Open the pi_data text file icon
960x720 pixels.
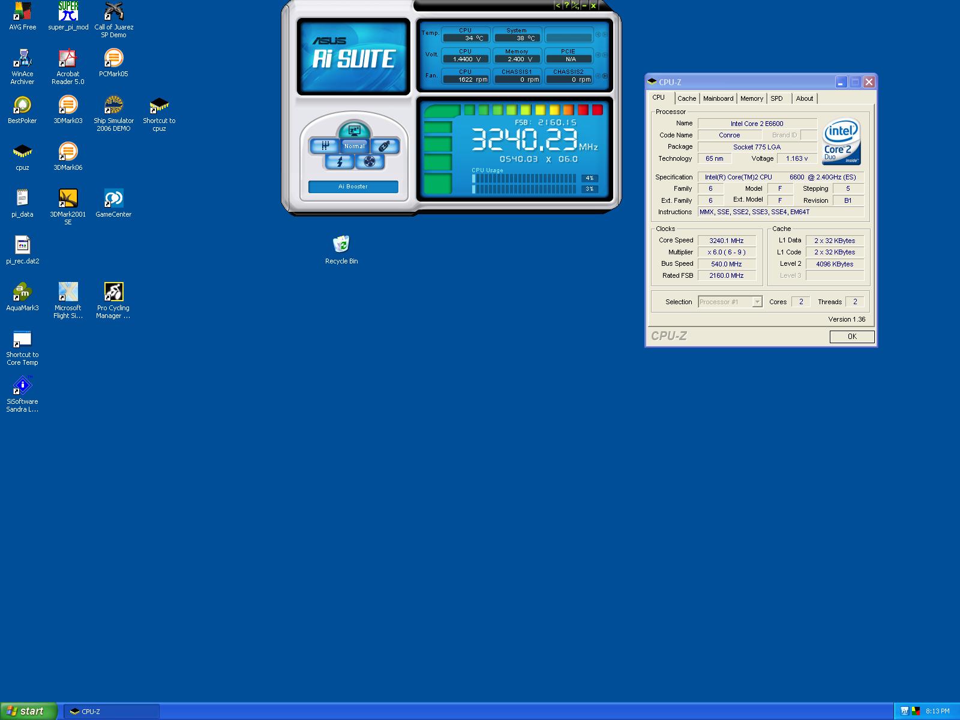pos(22,203)
